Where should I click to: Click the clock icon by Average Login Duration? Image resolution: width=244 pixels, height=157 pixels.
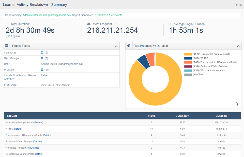(170, 24)
